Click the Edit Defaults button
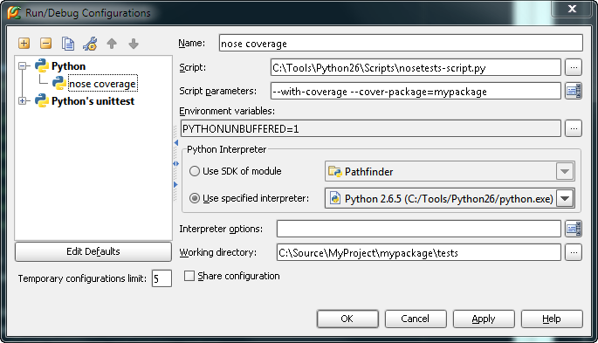Screen dimensions: 598x343 93,251
